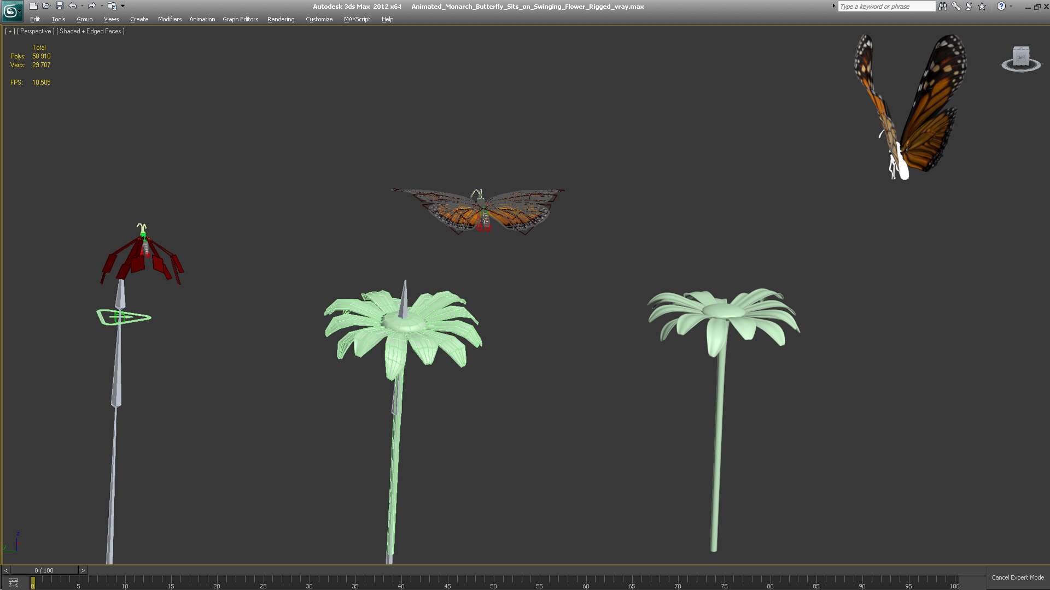Click the Project Folder icon
Screen dimensions: 1050x590
pyautogui.click(x=112, y=6)
